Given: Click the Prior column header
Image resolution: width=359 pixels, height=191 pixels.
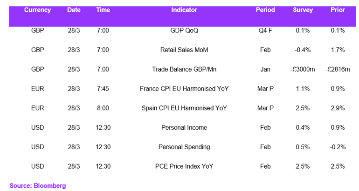Looking at the screenshot, I should (x=338, y=10).
